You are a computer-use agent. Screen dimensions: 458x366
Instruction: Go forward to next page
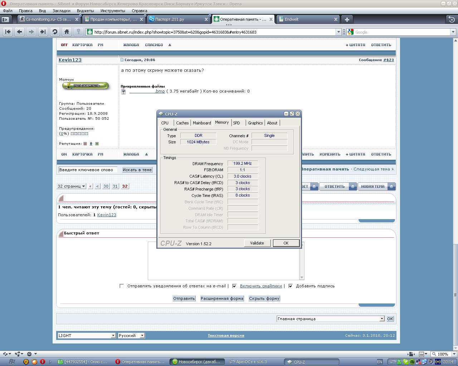[x=31, y=32]
